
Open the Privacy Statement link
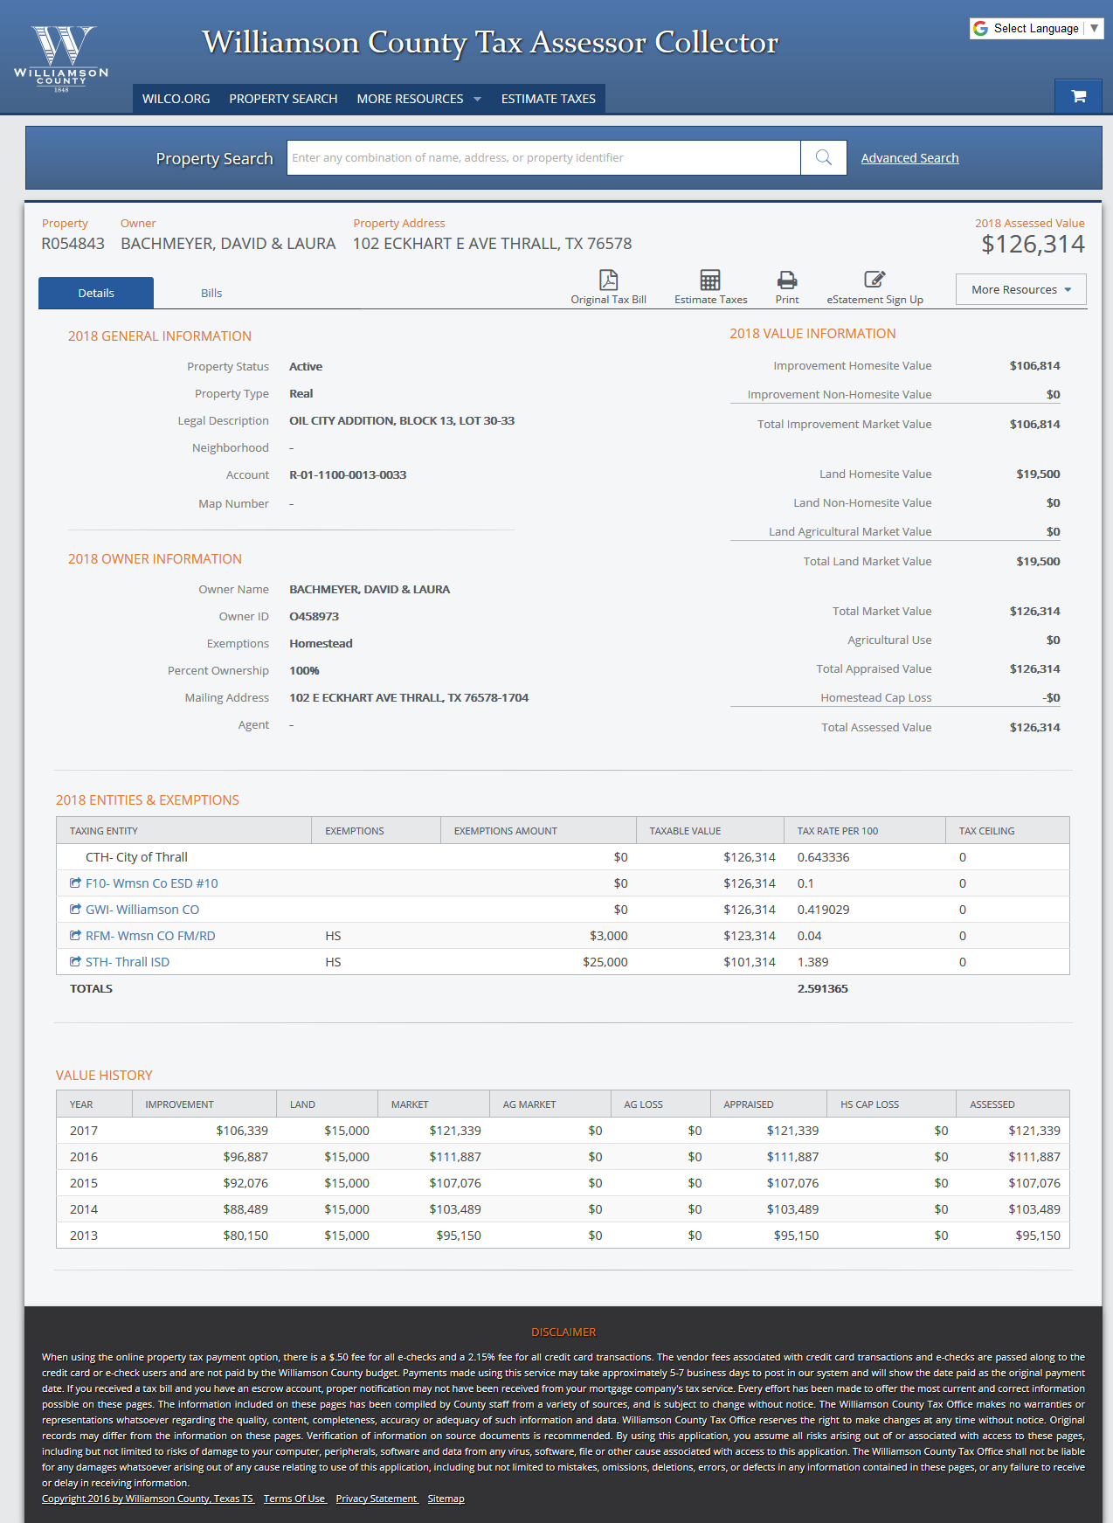tap(377, 1499)
